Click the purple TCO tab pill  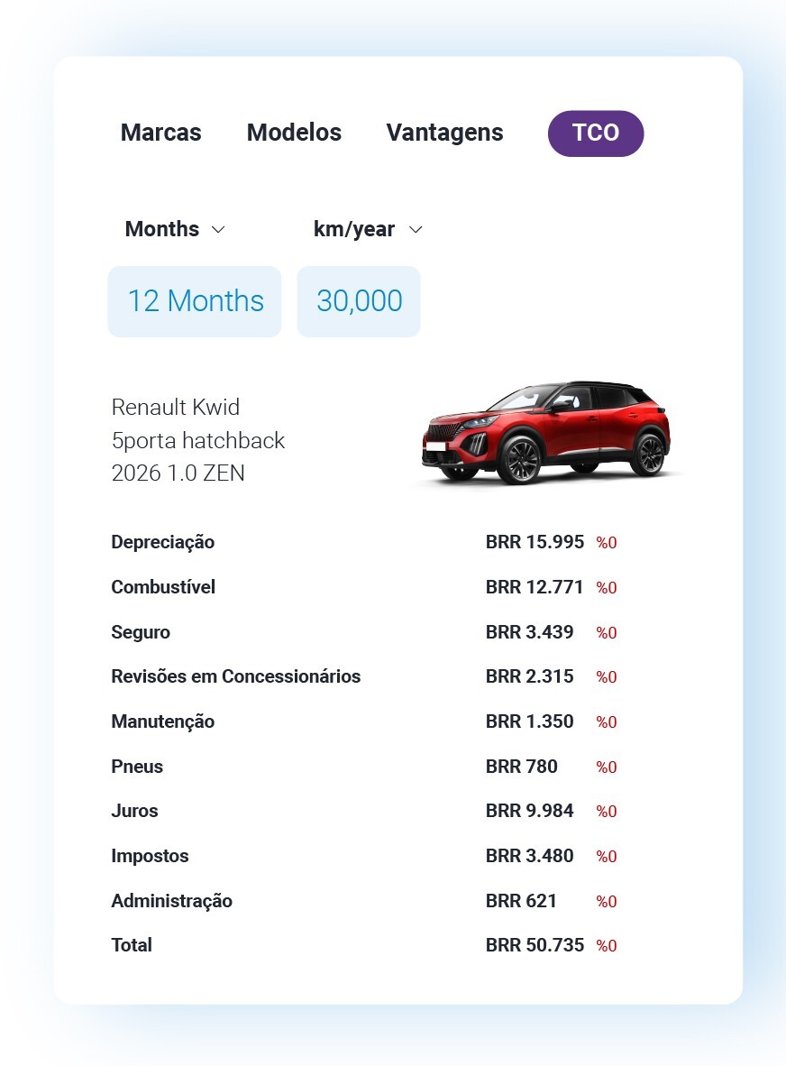click(x=596, y=133)
